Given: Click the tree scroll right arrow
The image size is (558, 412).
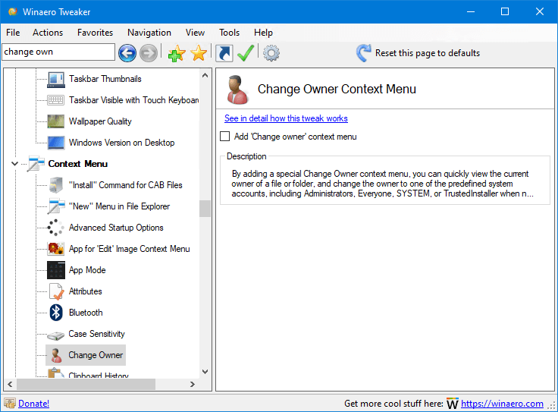Looking at the screenshot, I should (x=193, y=384).
